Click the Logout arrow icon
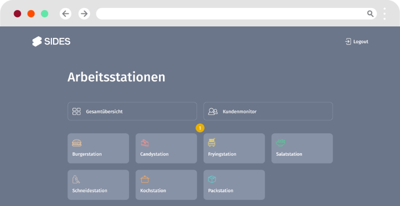This screenshot has height=206, width=400. (348, 41)
